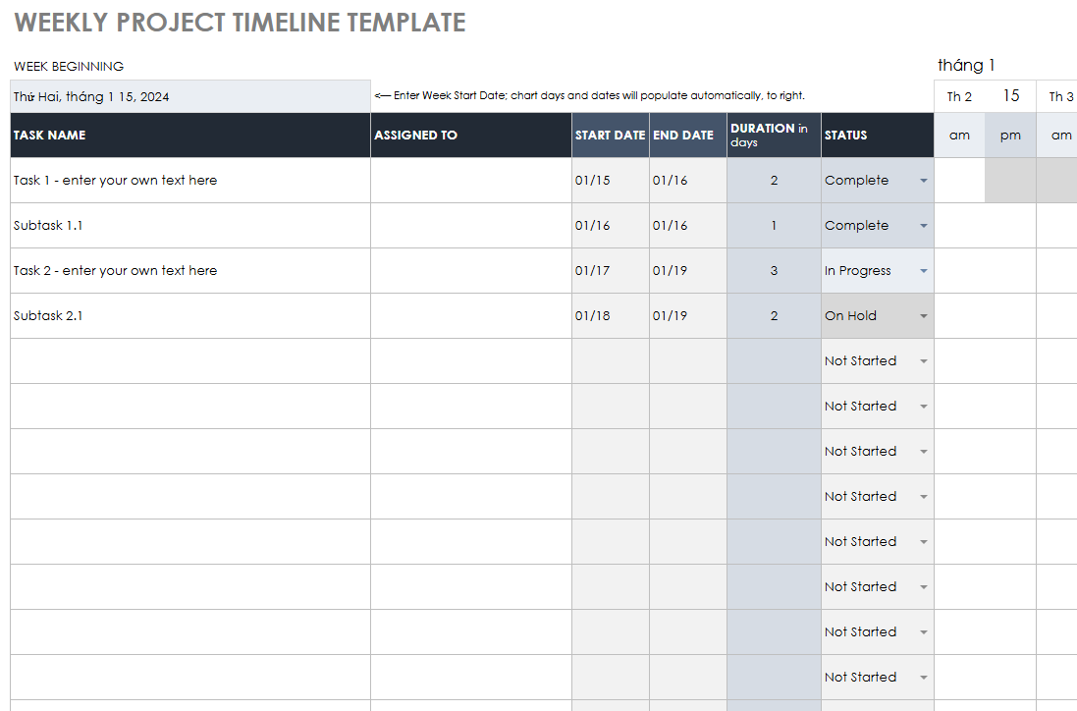Select the Task 1 name cell
Image resolution: width=1077 pixels, height=711 pixels.
(x=190, y=181)
